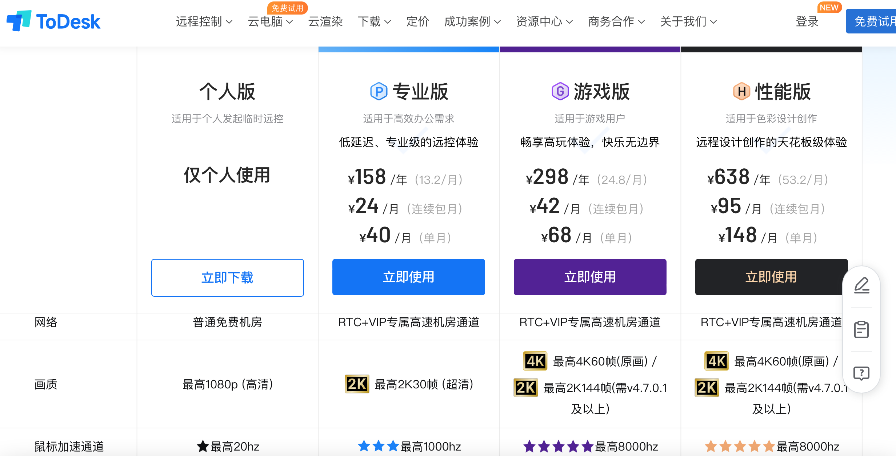Click the 2K badge in the 专业版 column
Viewport: 896px width, 456px height.
pyautogui.click(x=357, y=384)
